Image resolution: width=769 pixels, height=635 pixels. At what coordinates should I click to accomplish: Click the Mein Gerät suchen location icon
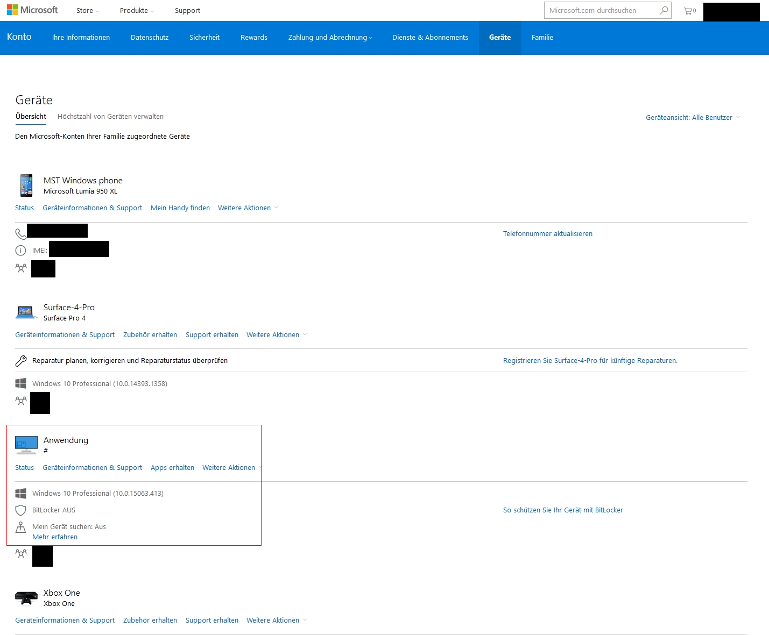(x=20, y=527)
